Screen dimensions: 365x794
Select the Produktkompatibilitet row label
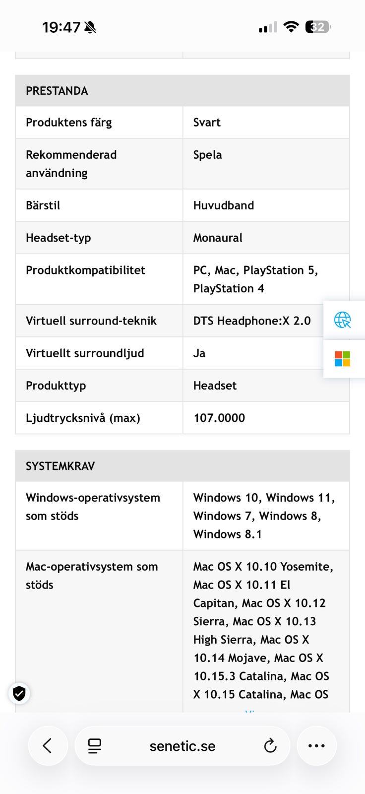85,270
